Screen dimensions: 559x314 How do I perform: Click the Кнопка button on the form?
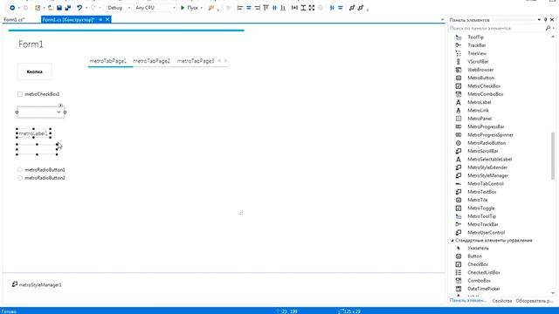click(x=35, y=72)
